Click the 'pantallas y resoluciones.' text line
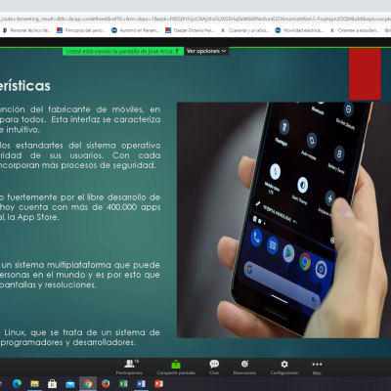The image size is (391, 391). (x=48, y=284)
